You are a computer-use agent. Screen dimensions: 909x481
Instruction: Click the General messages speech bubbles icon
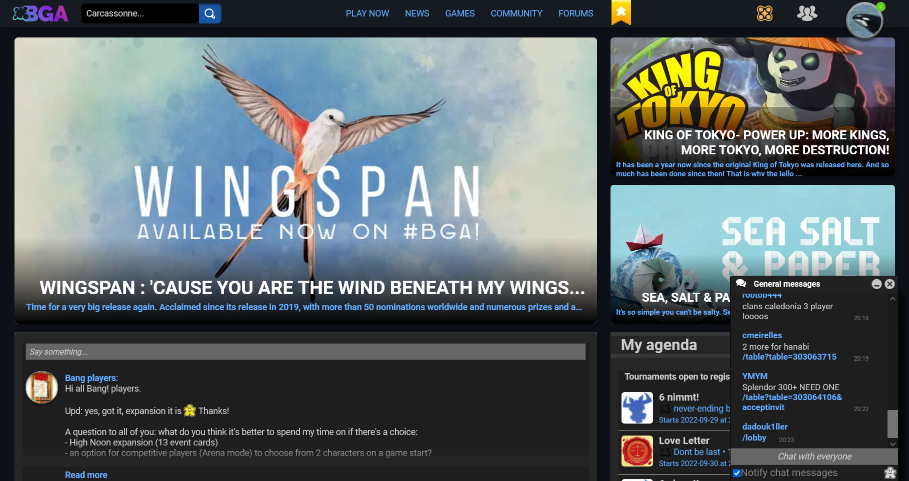tap(741, 283)
